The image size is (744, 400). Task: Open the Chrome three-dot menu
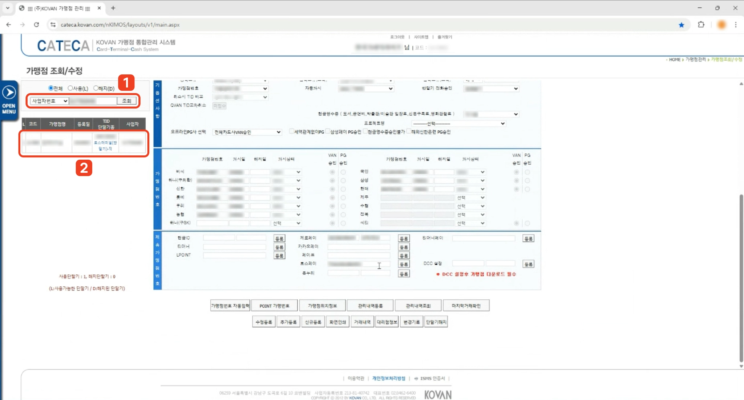pos(736,25)
